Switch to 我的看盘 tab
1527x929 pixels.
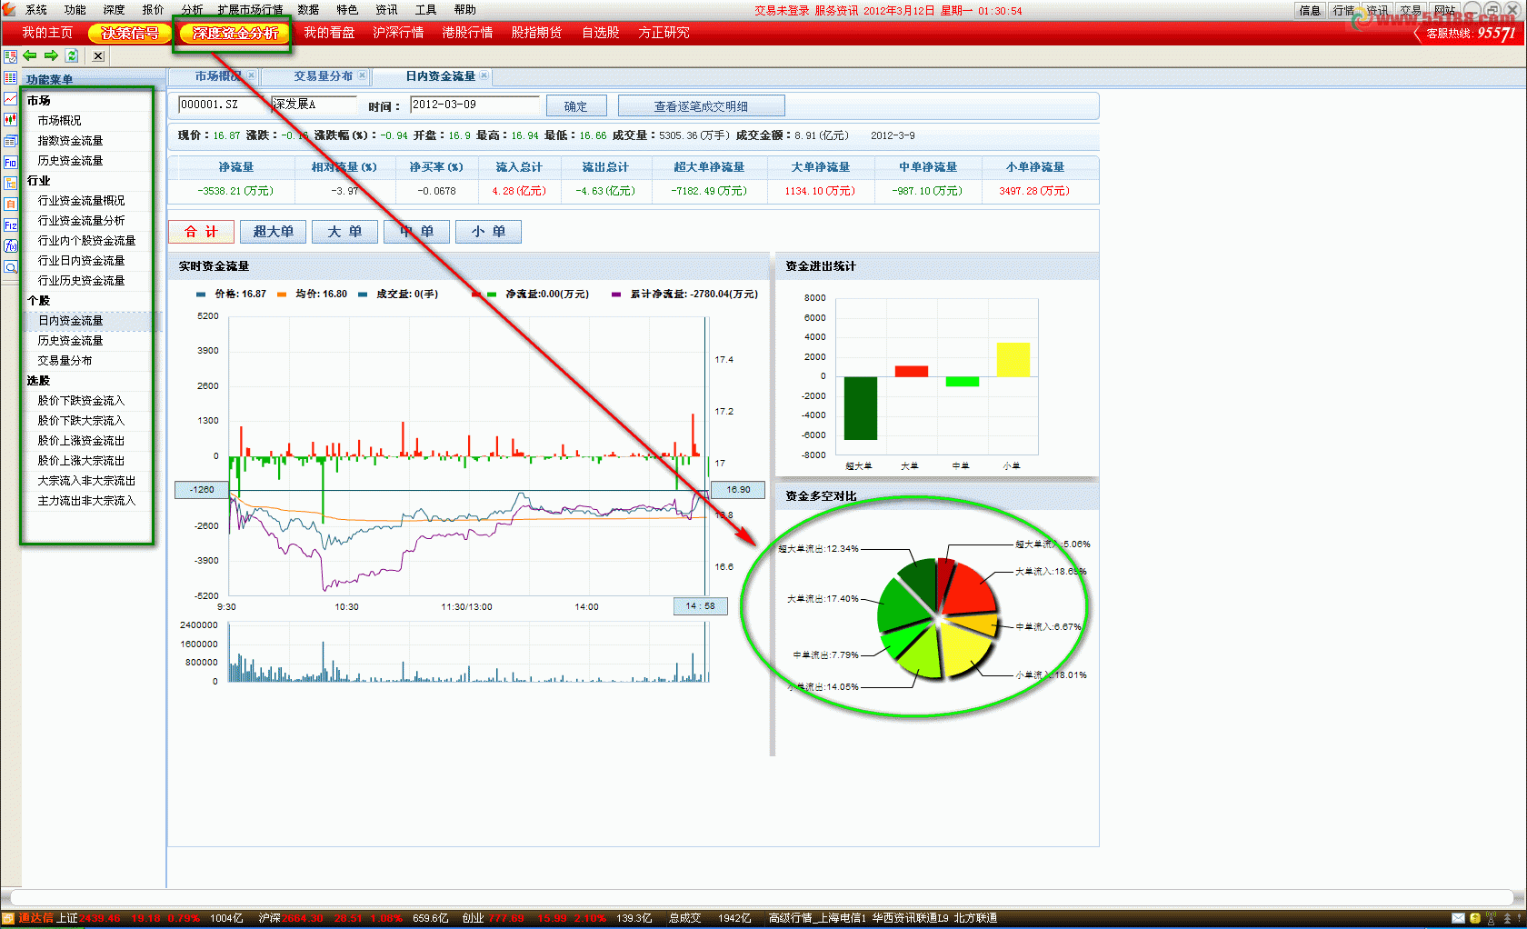click(329, 33)
